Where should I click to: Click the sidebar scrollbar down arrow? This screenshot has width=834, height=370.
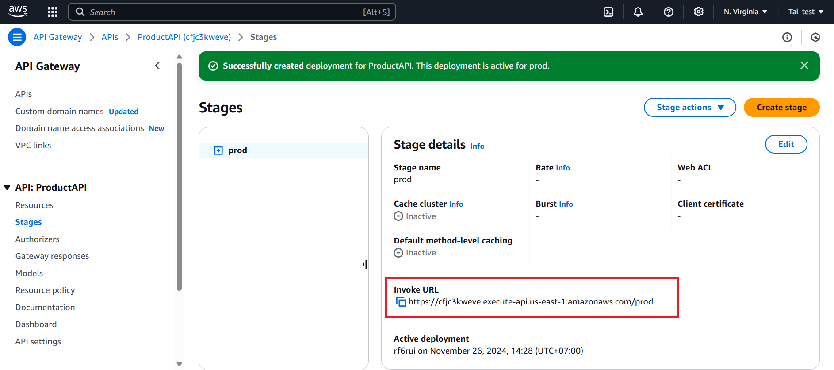(x=179, y=364)
